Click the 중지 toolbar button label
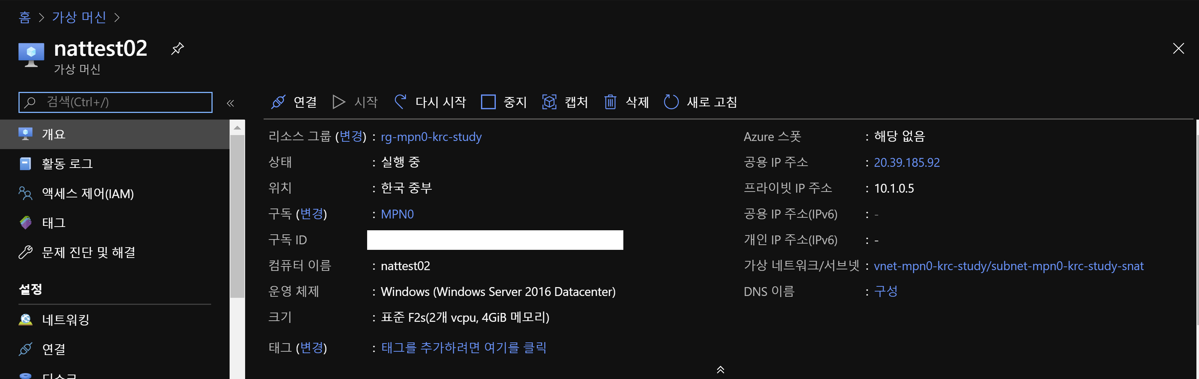Image resolution: width=1199 pixels, height=379 pixels. point(515,102)
